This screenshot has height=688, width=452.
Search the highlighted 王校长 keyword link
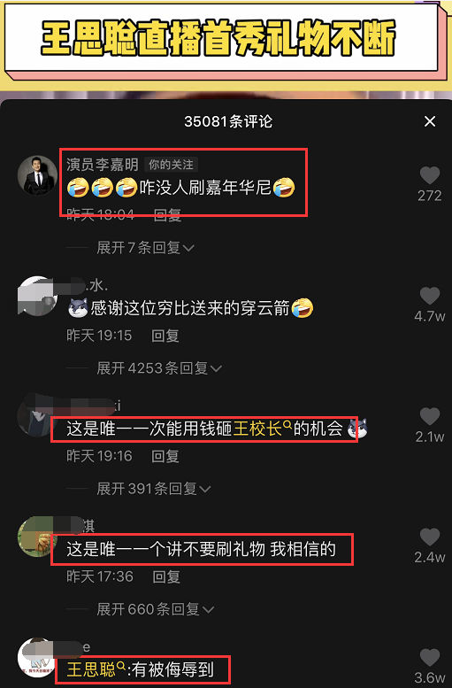(x=262, y=429)
